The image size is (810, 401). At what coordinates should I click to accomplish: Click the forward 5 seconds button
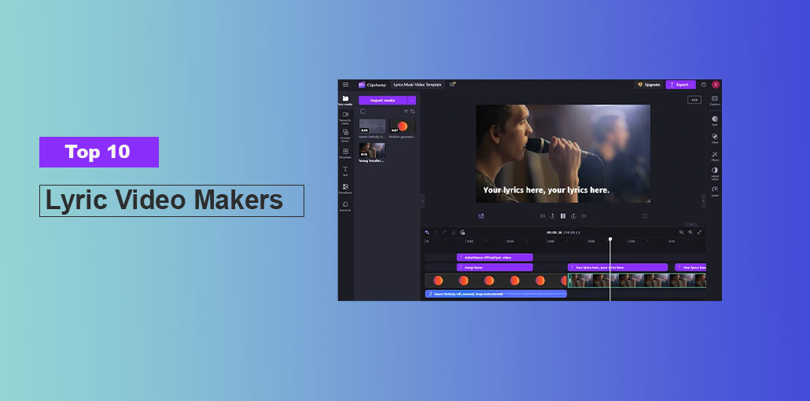tap(573, 216)
